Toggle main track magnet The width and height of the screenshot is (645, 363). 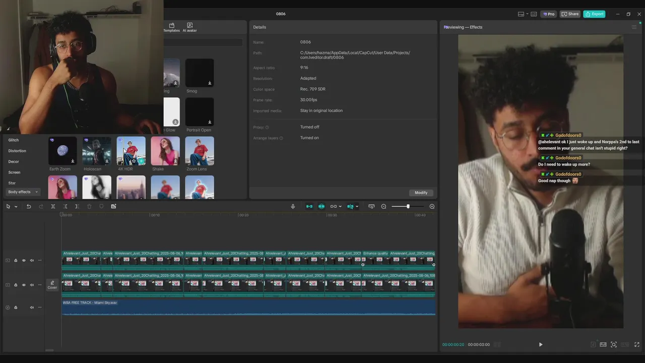(309, 206)
